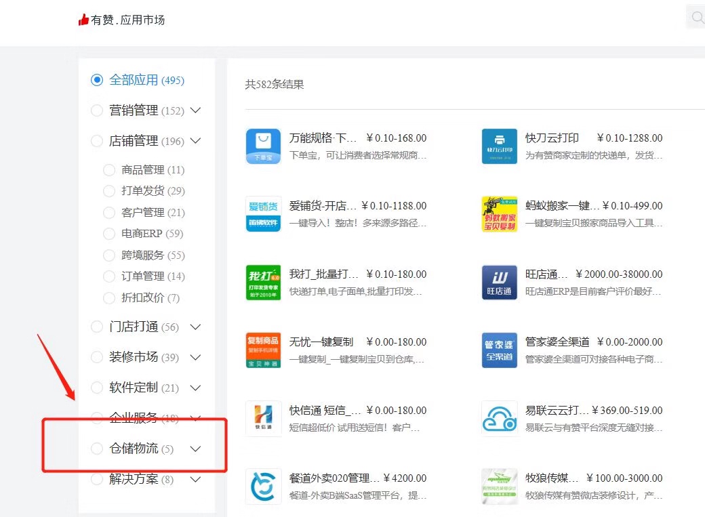Select the 装修市场 radio button
Image resolution: width=705 pixels, height=517 pixels.
tap(97, 357)
